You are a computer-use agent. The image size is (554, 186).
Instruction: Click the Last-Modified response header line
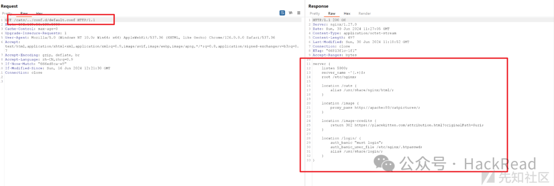click(361, 42)
